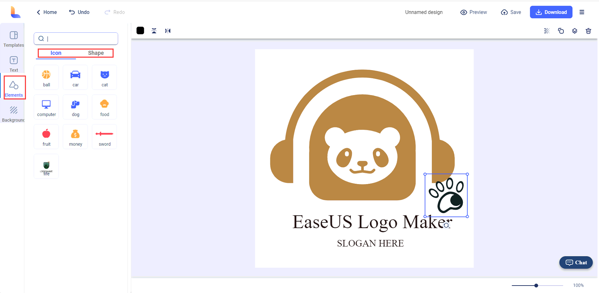
Task: Select the panda headphone logo graphic
Action: [x=362, y=135]
